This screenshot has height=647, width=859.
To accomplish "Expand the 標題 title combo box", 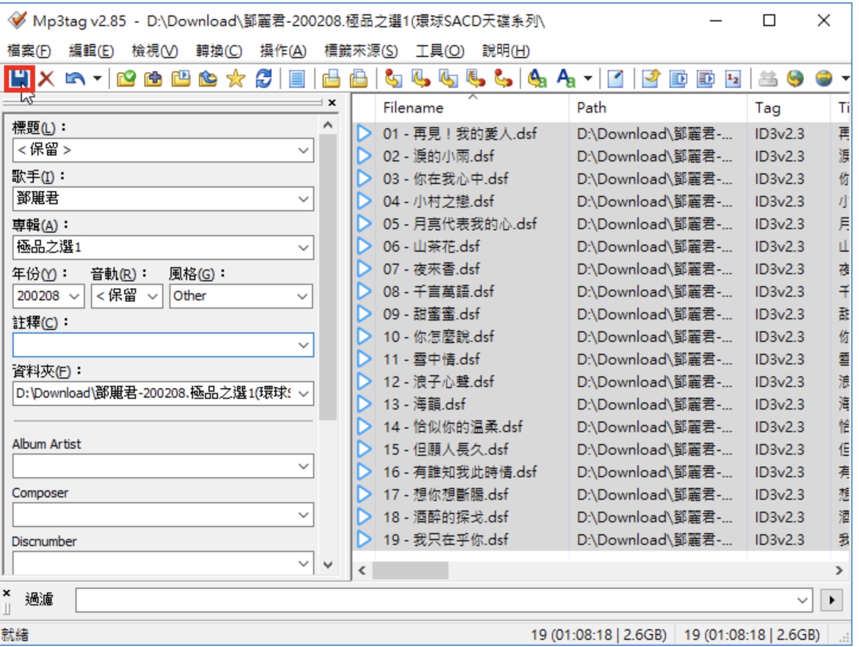I will tap(304, 150).
